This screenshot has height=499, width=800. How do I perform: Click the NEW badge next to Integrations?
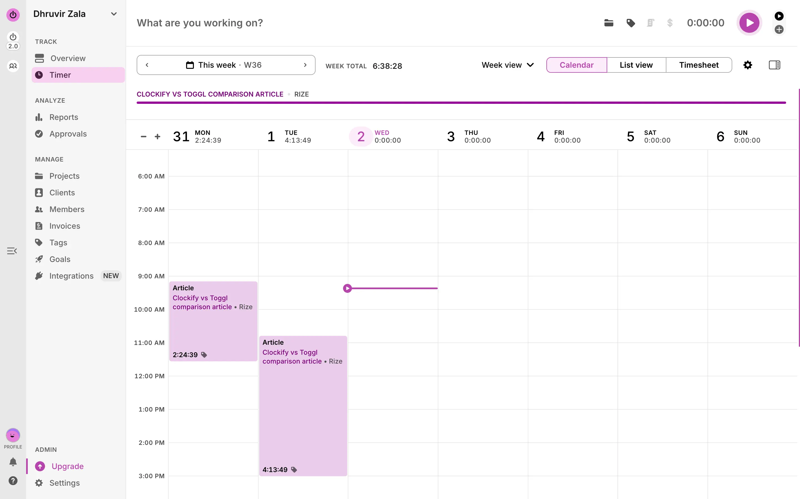tap(111, 276)
